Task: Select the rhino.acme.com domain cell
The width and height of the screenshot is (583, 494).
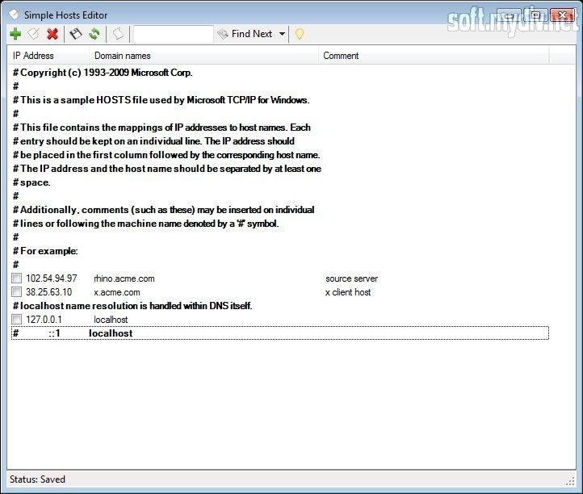Action: click(124, 278)
